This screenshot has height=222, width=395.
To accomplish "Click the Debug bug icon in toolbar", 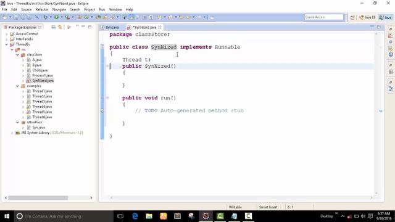I will pos(45,17).
